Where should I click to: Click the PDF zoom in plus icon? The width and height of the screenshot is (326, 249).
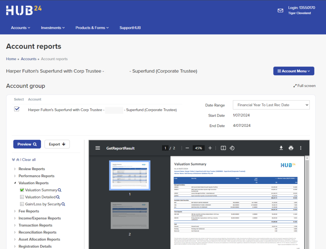(x=210, y=148)
